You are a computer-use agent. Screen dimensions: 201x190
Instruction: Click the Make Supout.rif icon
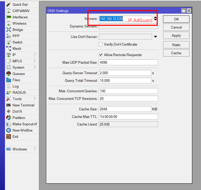point(8,124)
